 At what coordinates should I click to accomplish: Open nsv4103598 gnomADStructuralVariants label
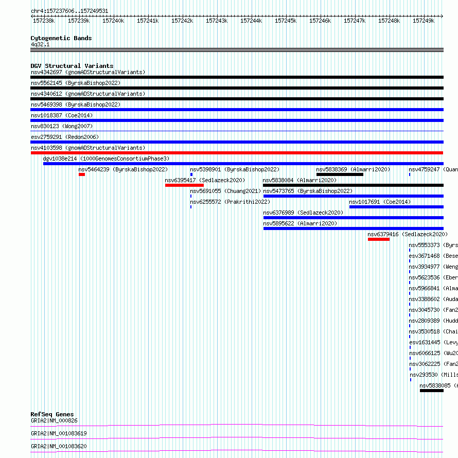(x=88, y=148)
